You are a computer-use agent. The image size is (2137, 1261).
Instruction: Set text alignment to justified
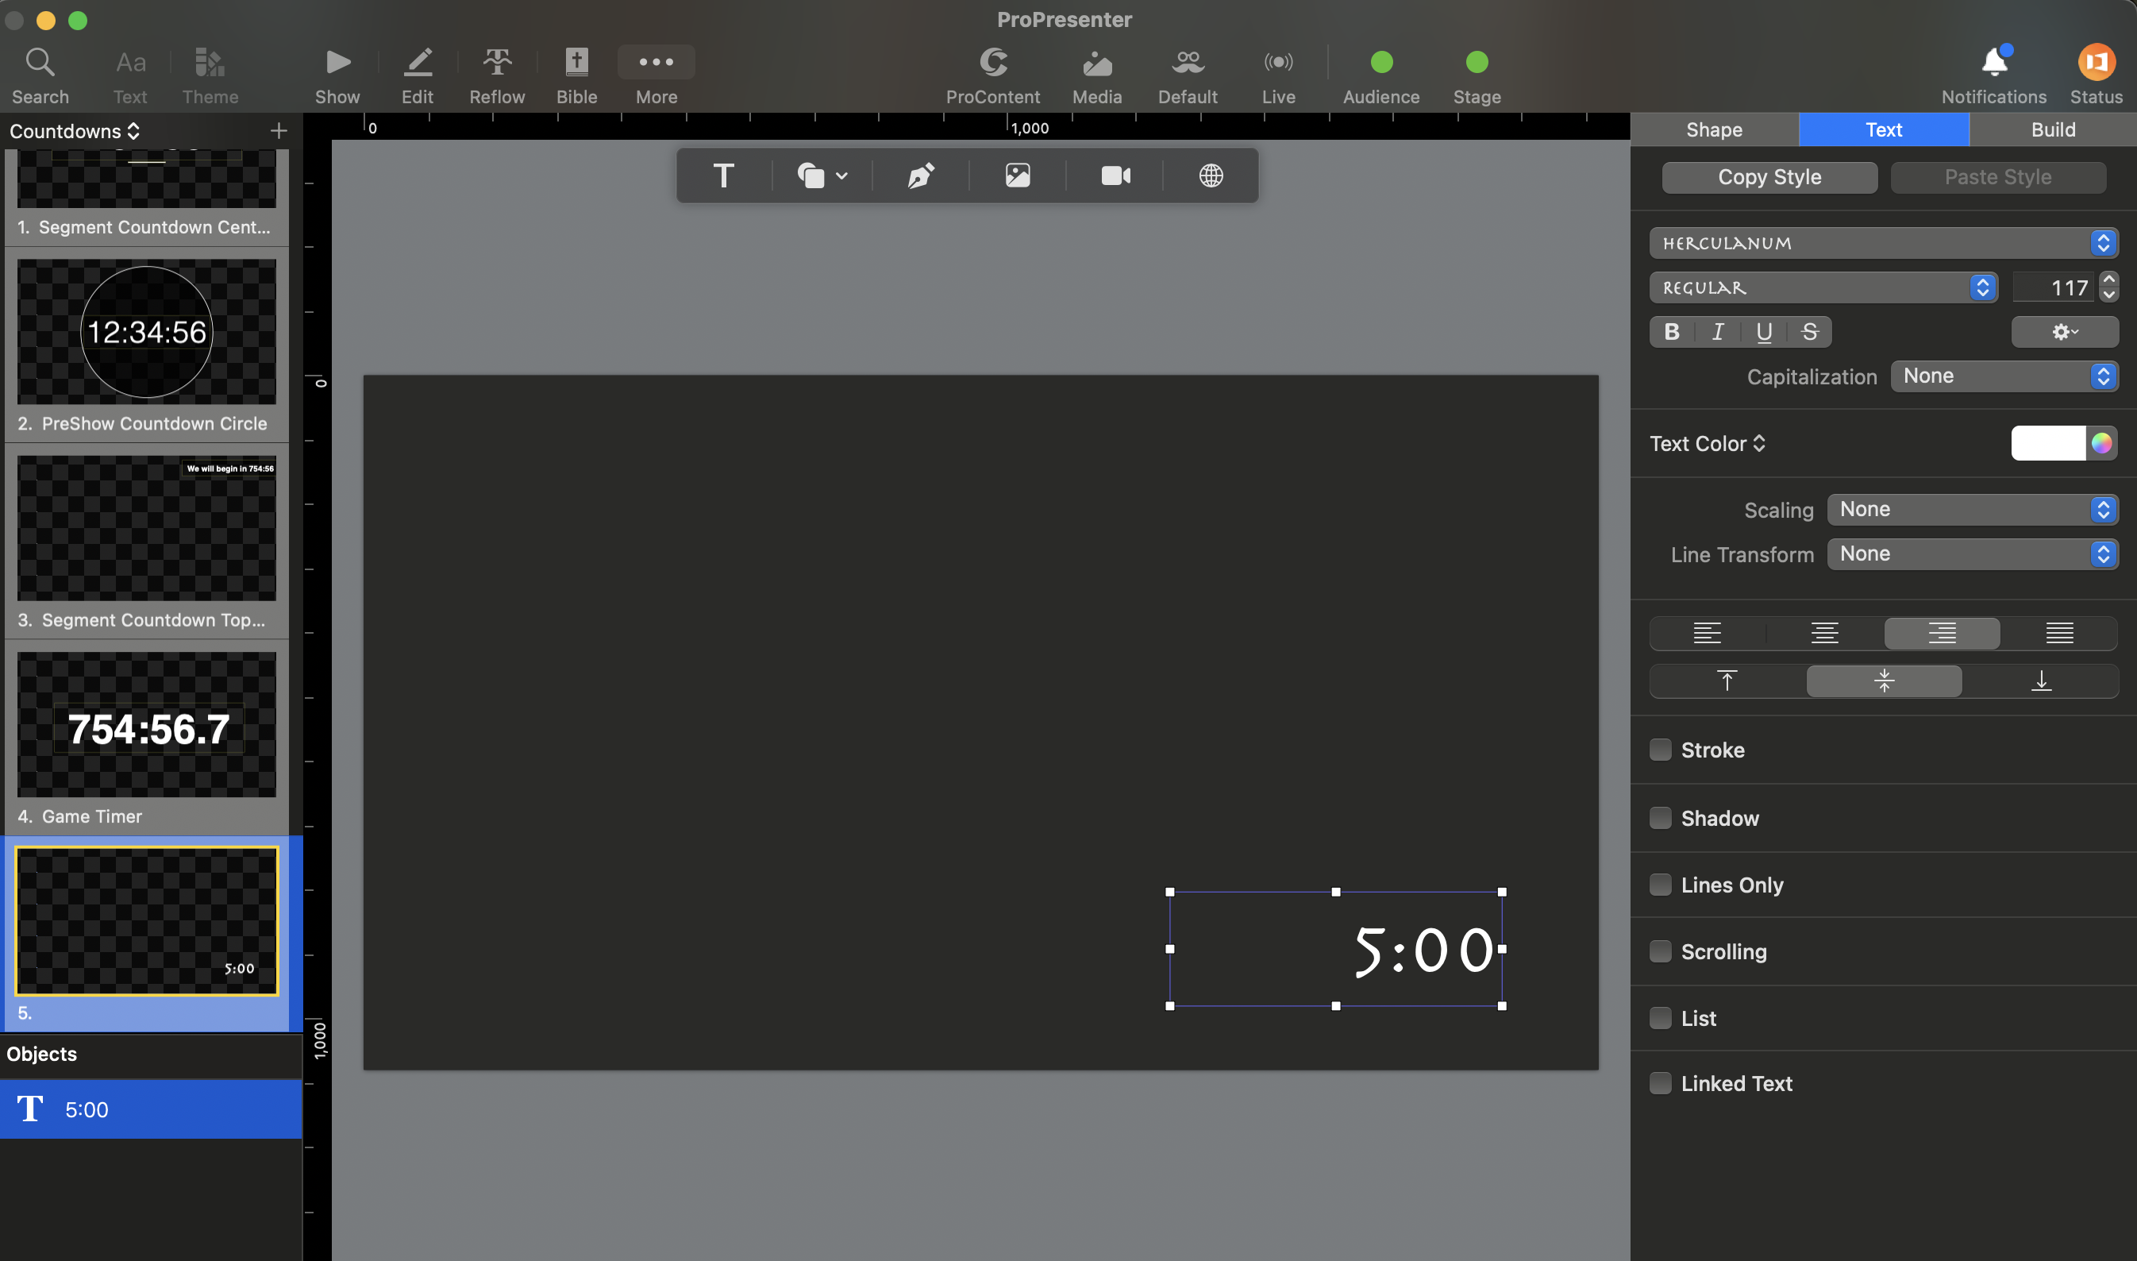(x=2060, y=632)
